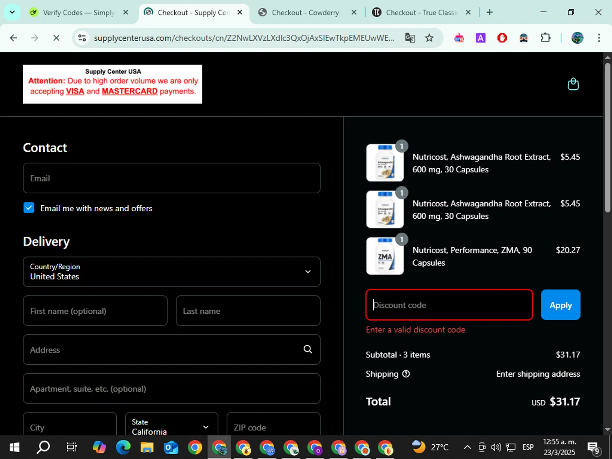Click the Apply discount button
612x459 pixels.
point(561,305)
